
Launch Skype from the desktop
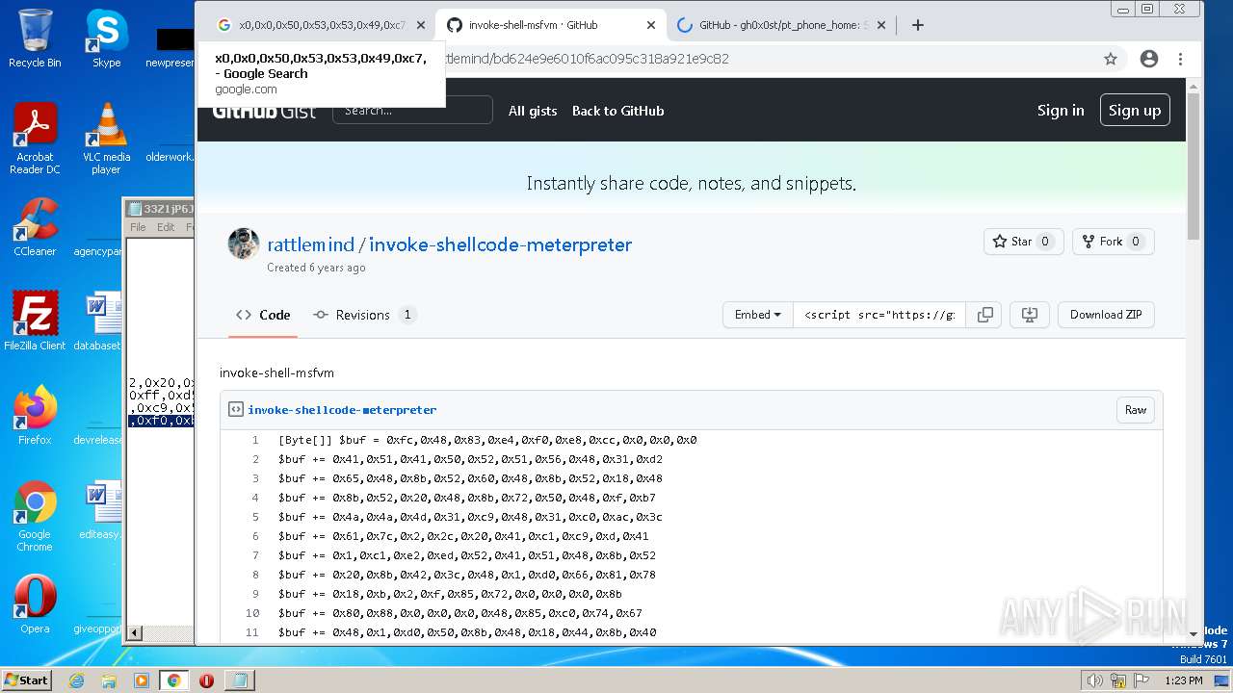click(x=106, y=38)
